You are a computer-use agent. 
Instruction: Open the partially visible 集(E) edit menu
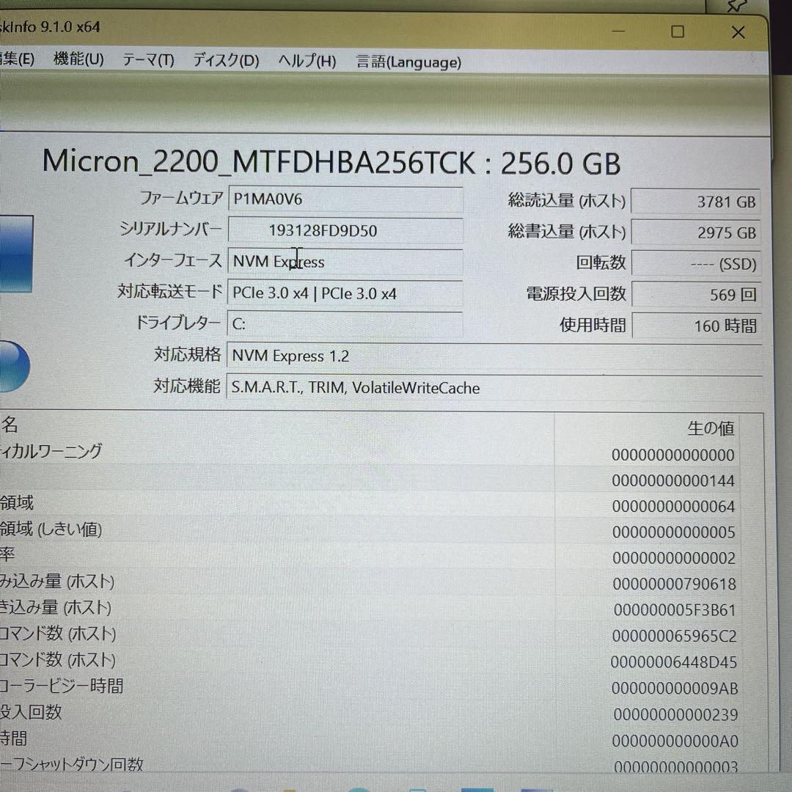(17, 59)
